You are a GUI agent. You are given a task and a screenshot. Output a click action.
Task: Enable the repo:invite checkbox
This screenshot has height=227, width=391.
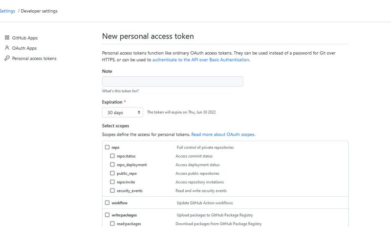pyautogui.click(x=112, y=182)
